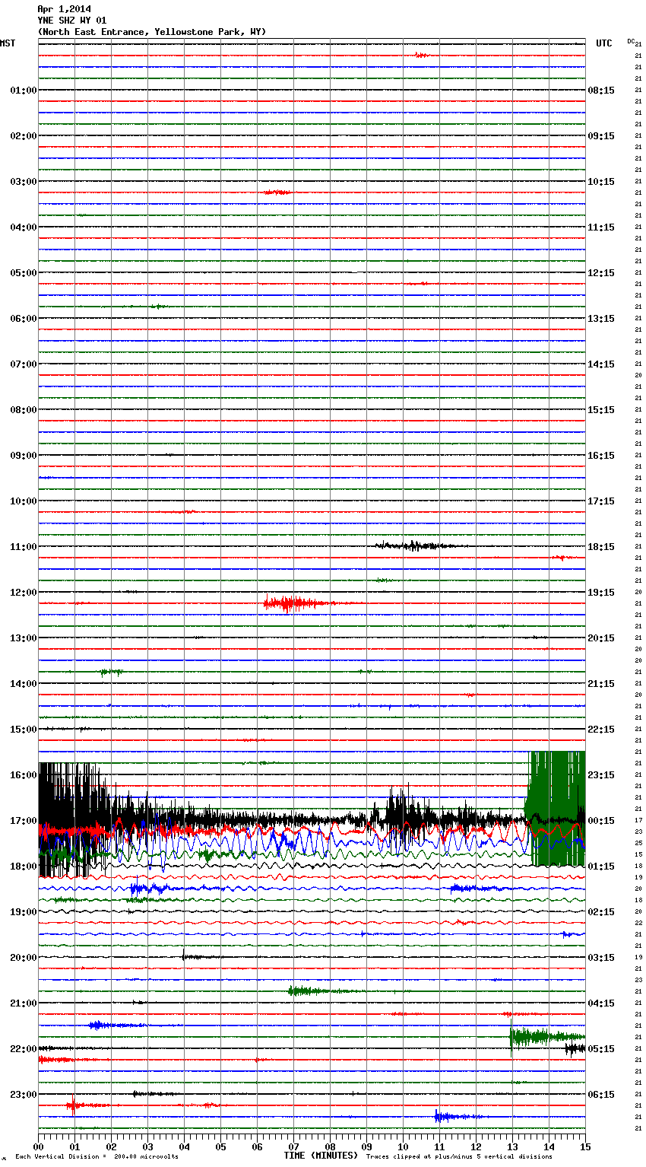Select the 02:00 MST time label
The image size is (646, 1167).
point(24,136)
